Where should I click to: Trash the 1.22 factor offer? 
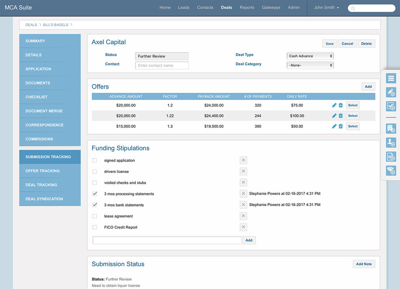[340, 116]
